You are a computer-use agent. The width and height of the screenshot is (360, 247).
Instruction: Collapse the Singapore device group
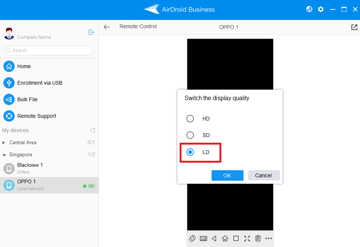(x=4, y=155)
